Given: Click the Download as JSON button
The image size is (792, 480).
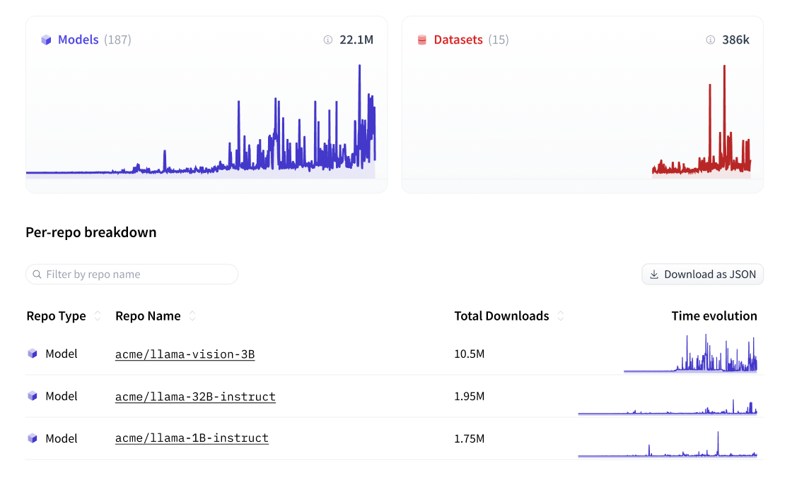Looking at the screenshot, I should click(702, 274).
